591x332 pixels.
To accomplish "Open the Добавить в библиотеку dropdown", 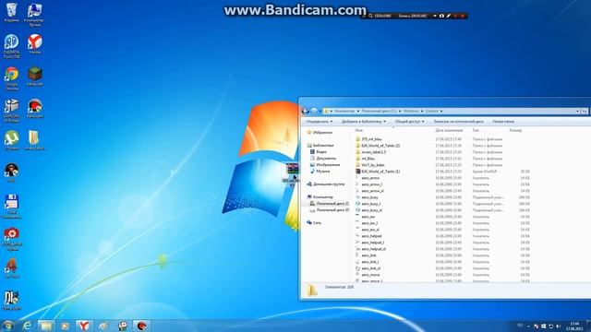I will point(364,122).
